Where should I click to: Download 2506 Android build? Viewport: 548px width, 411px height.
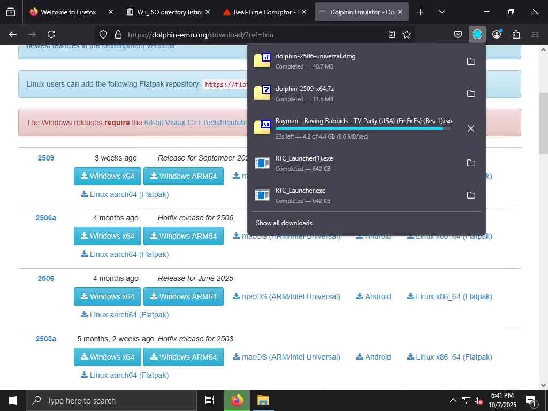tap(373, 296)
